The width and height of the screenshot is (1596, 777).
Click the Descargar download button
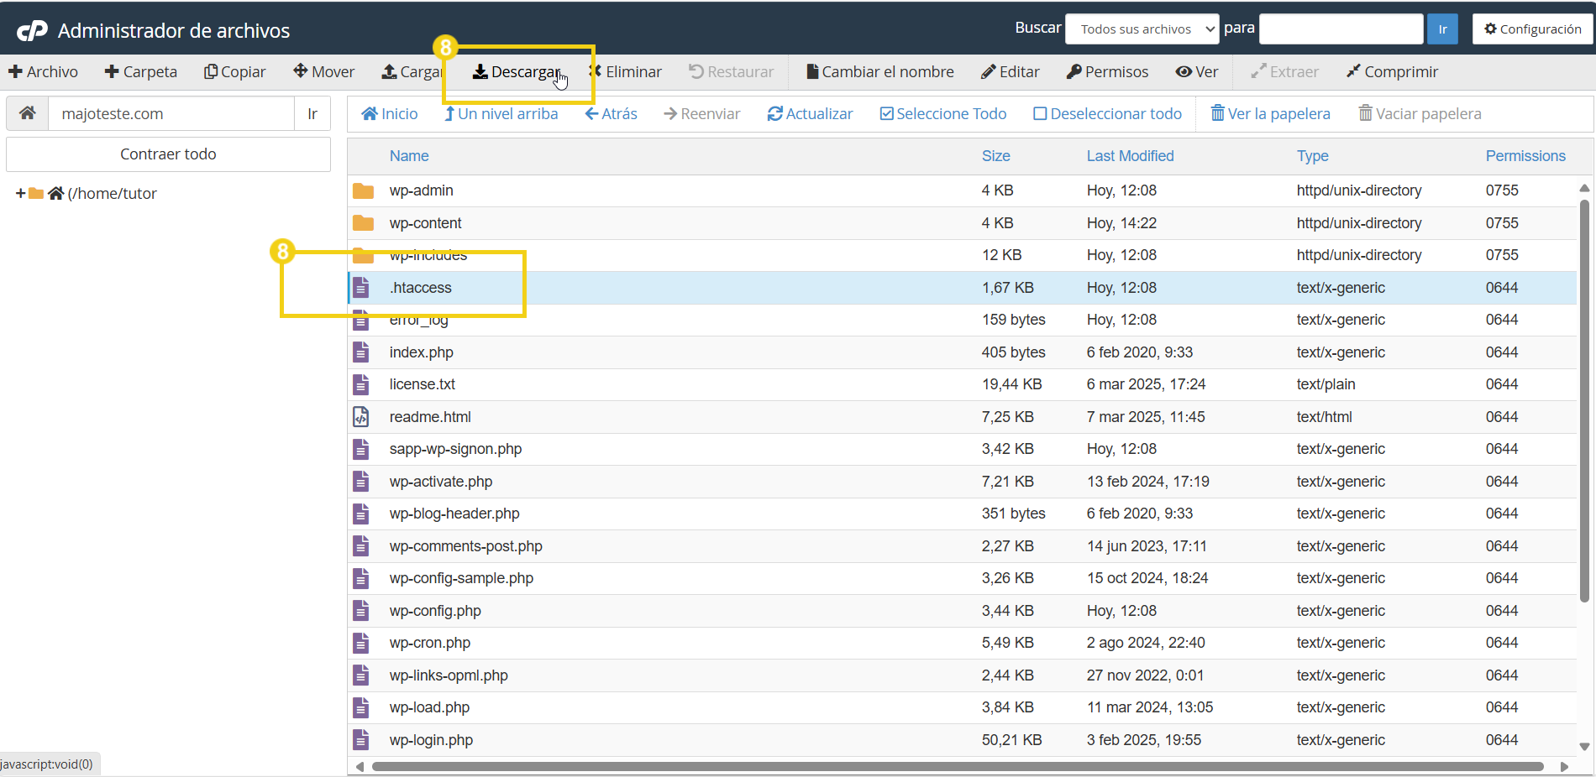click(517, 72)
